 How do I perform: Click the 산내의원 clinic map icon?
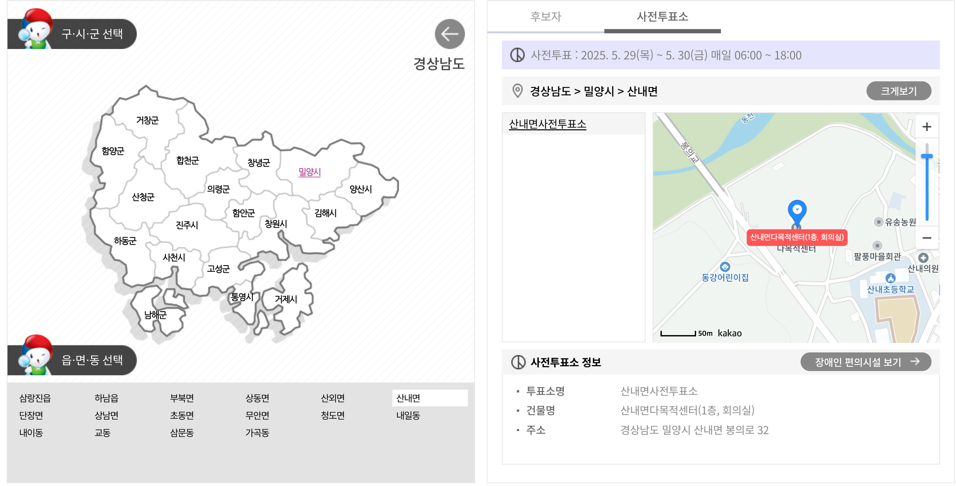click(x=923, y=258)
